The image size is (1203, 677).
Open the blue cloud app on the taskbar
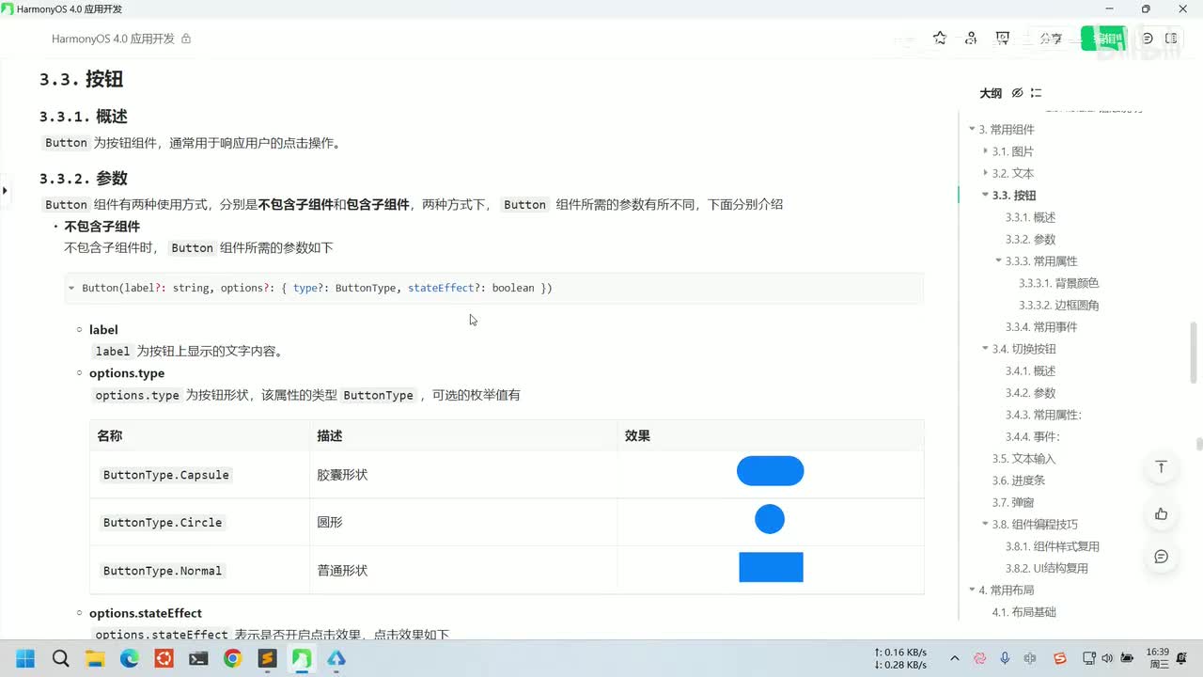pos(336,658)
